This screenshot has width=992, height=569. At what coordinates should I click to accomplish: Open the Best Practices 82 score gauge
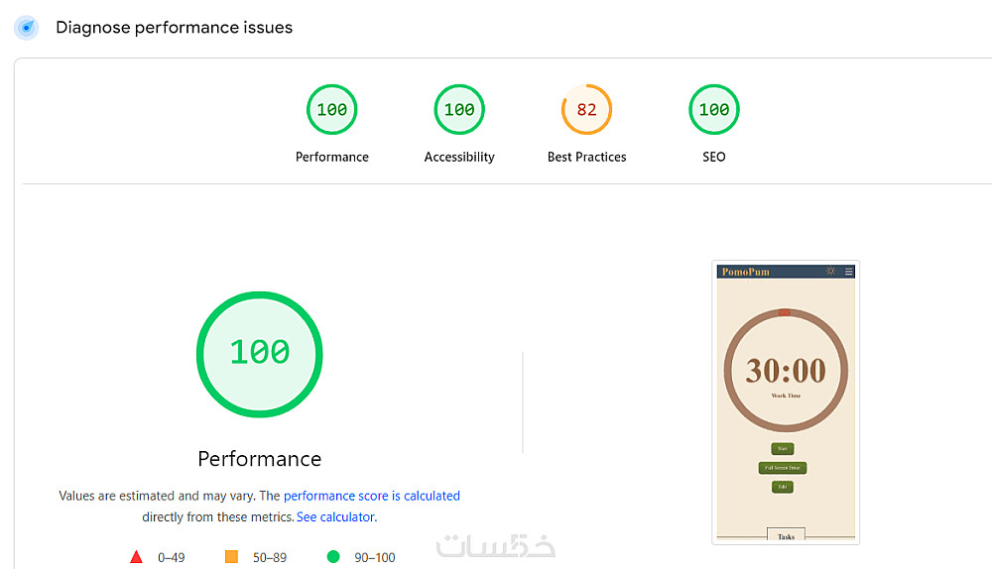point(586,109)
